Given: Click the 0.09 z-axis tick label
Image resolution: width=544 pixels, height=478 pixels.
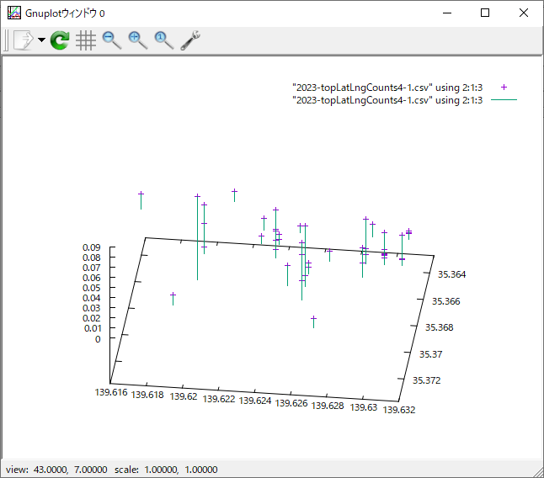Looking at the screenshot, I should coord(92,247).
